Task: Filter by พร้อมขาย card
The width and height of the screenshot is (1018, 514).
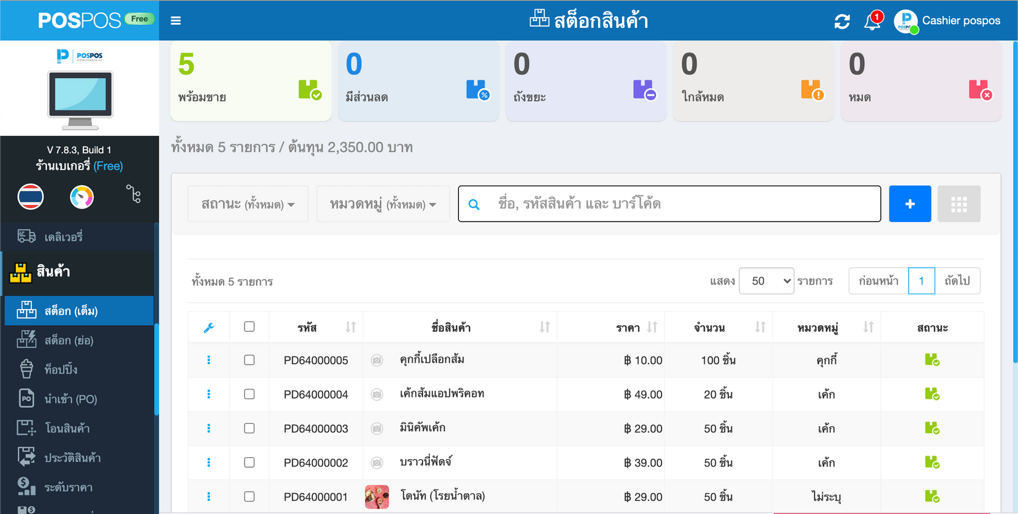Action: pyautogui.click(x=251, y=81)
